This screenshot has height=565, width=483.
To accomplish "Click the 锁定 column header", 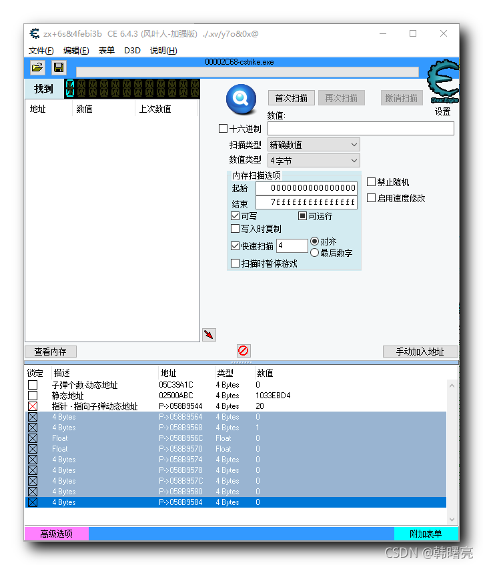I will pos(35,373).
